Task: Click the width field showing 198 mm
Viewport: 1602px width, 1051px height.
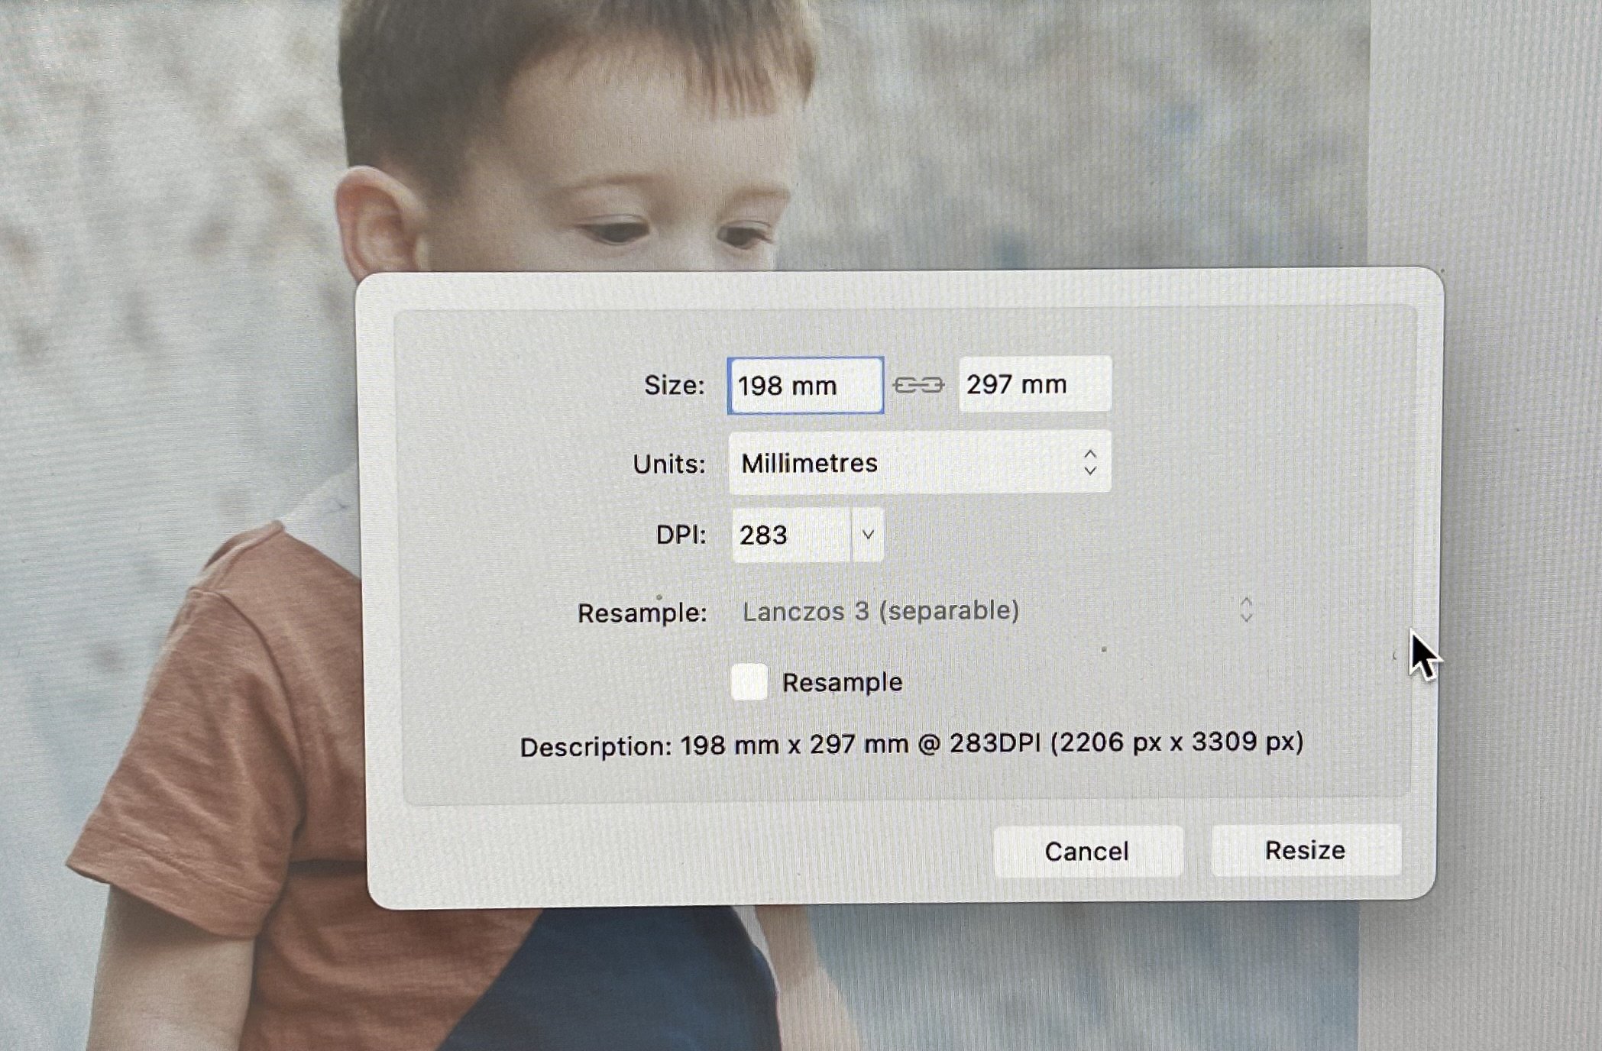Action: point(806,385)
